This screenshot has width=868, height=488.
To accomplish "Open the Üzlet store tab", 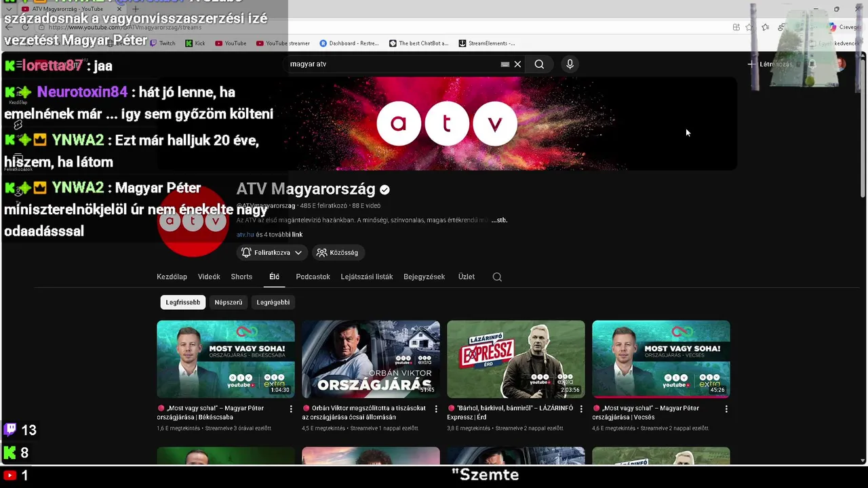I will click(x=467, y=277).
